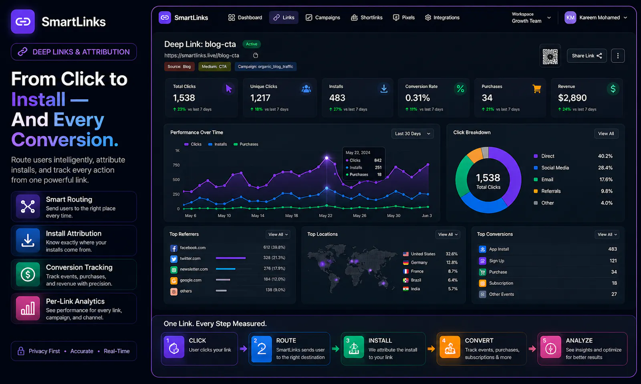
Task: Click the Deep Links & Attribution badge
Action: coord(74,52)
